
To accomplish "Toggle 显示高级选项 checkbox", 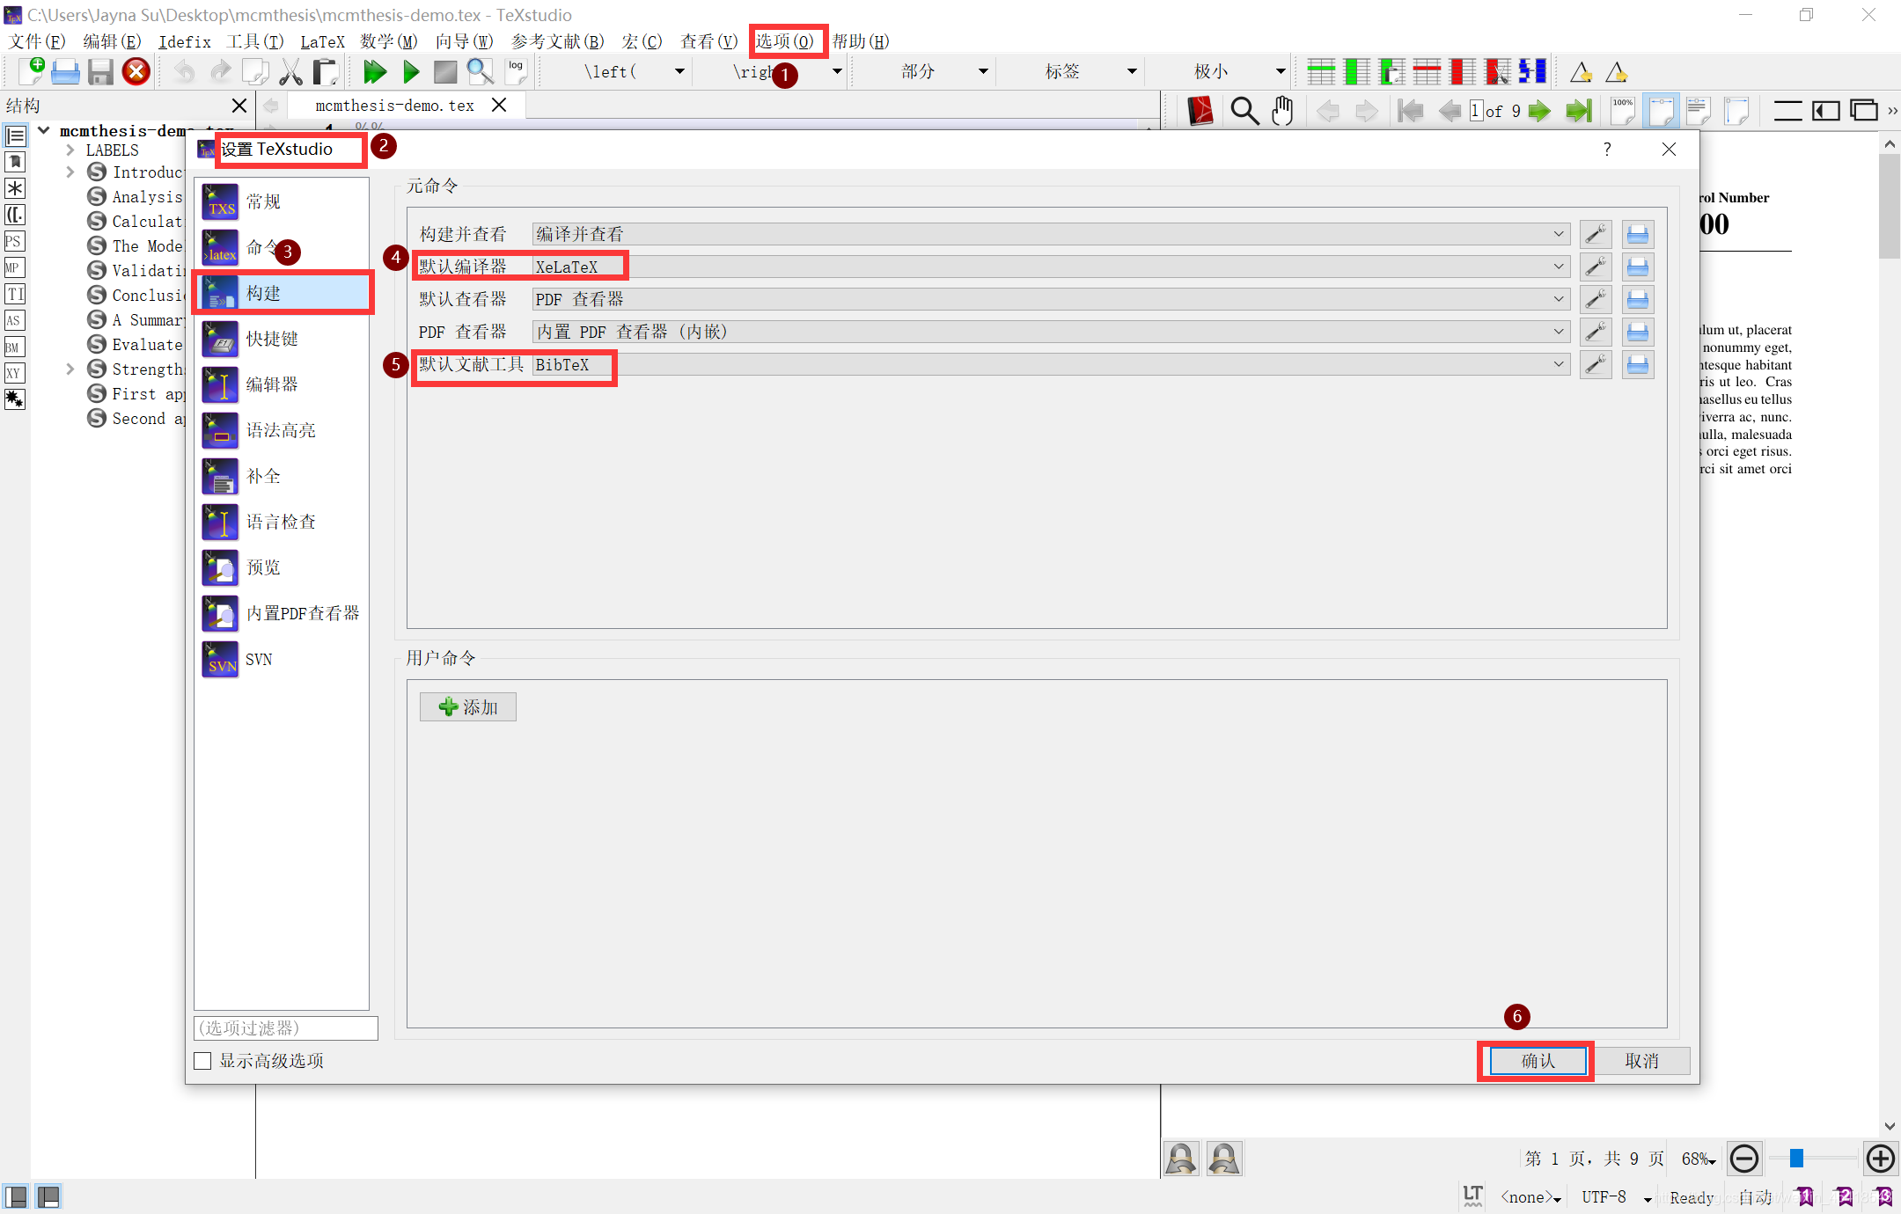I will 202,1061.
